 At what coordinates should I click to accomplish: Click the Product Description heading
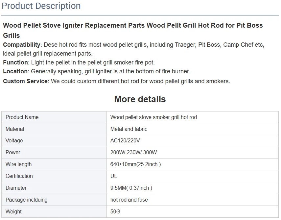click(41, 6)
